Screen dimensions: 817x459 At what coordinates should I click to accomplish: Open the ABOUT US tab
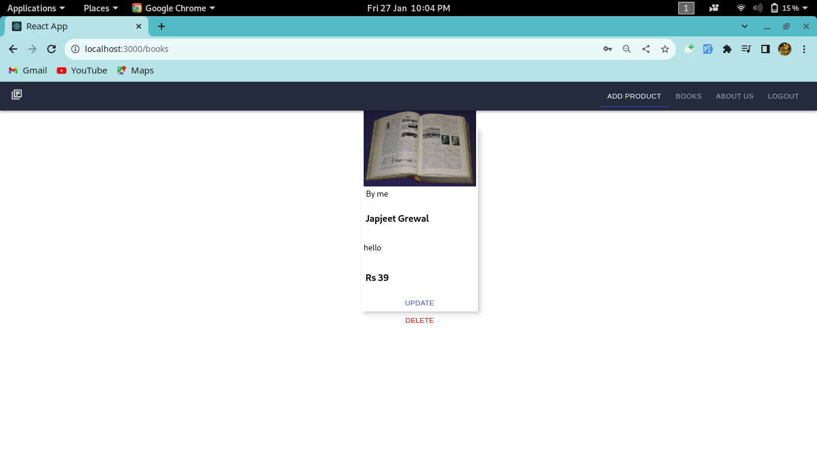pos(734,96)
